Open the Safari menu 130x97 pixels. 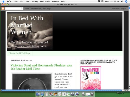[x=9, y=1]
